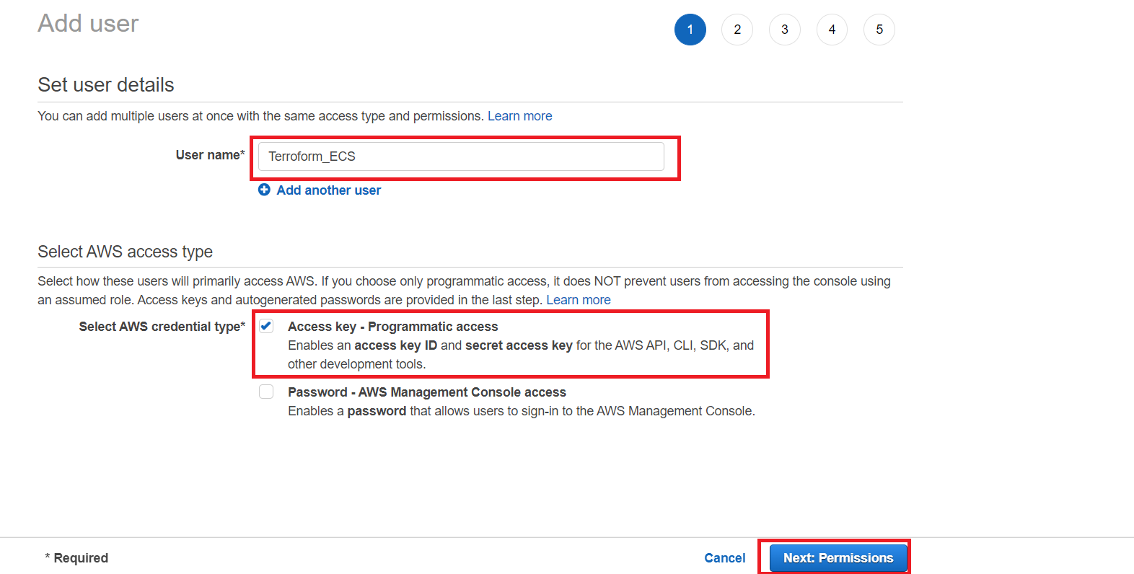Open Learn more link about access type
This screenshot has width=1134, height=574.
578,300
